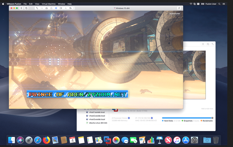Click Settings wrench in Library window toolbar
Viewport: 233px width, 147px height.
point(213,44)
